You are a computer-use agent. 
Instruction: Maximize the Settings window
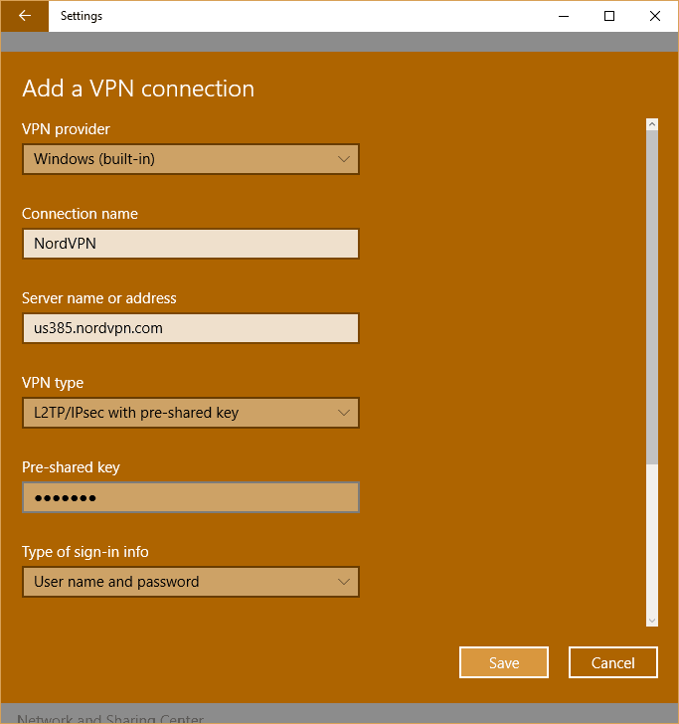click(x=609, y=16)
